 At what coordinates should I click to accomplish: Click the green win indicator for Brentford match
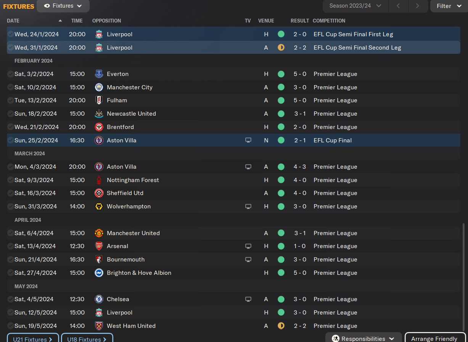pyautogui.click(x=281, y=127)
